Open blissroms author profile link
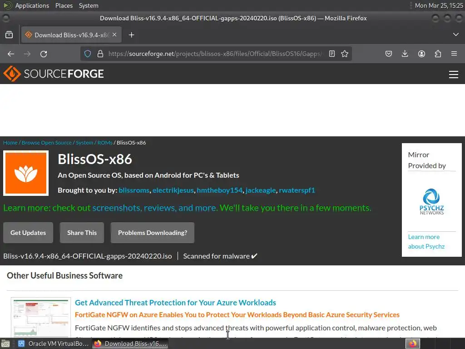The image size is (465, 349). [x=134, y=190]
